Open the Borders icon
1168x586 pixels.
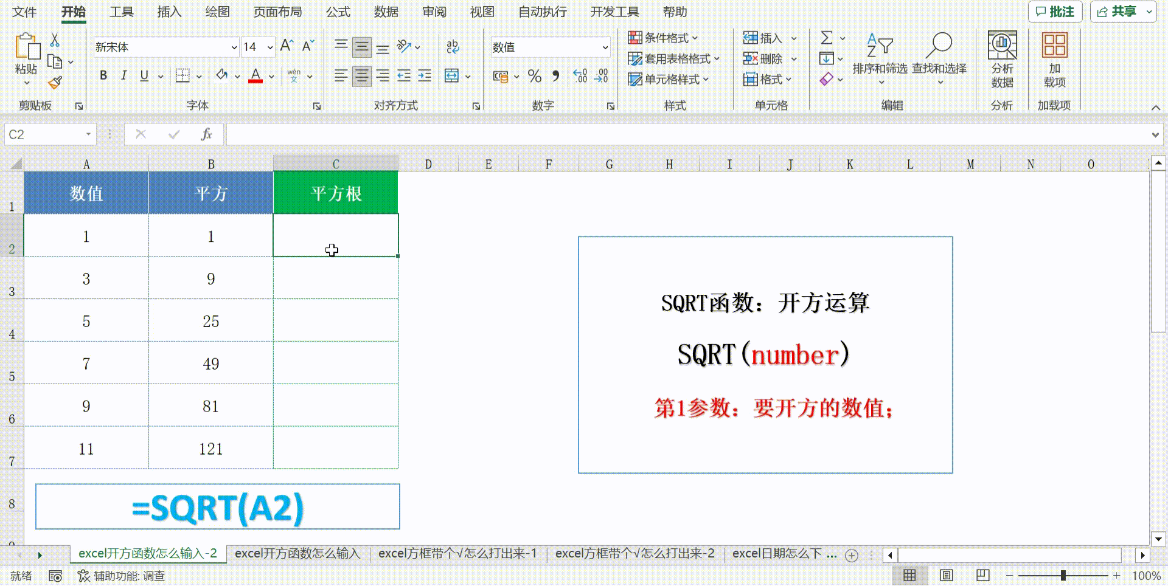pos(182,75)
